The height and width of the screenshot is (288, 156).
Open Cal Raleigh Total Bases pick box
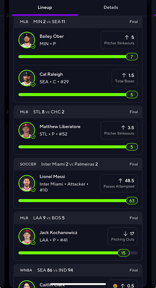tap(124, 78)
